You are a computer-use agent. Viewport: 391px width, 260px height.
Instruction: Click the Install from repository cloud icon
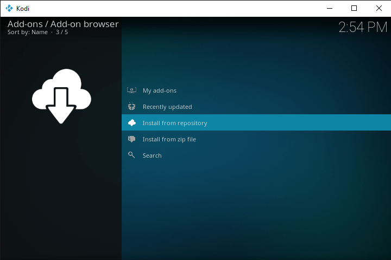pos(131,122)
